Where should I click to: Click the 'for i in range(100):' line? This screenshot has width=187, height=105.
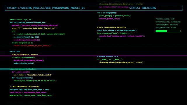(107, 13)
